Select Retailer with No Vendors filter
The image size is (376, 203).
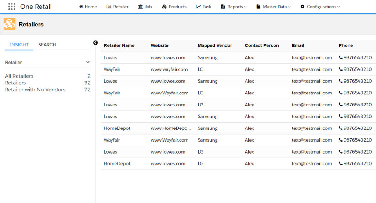point(35,90)
